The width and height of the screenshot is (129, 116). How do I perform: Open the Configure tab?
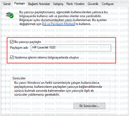point(108,4)
